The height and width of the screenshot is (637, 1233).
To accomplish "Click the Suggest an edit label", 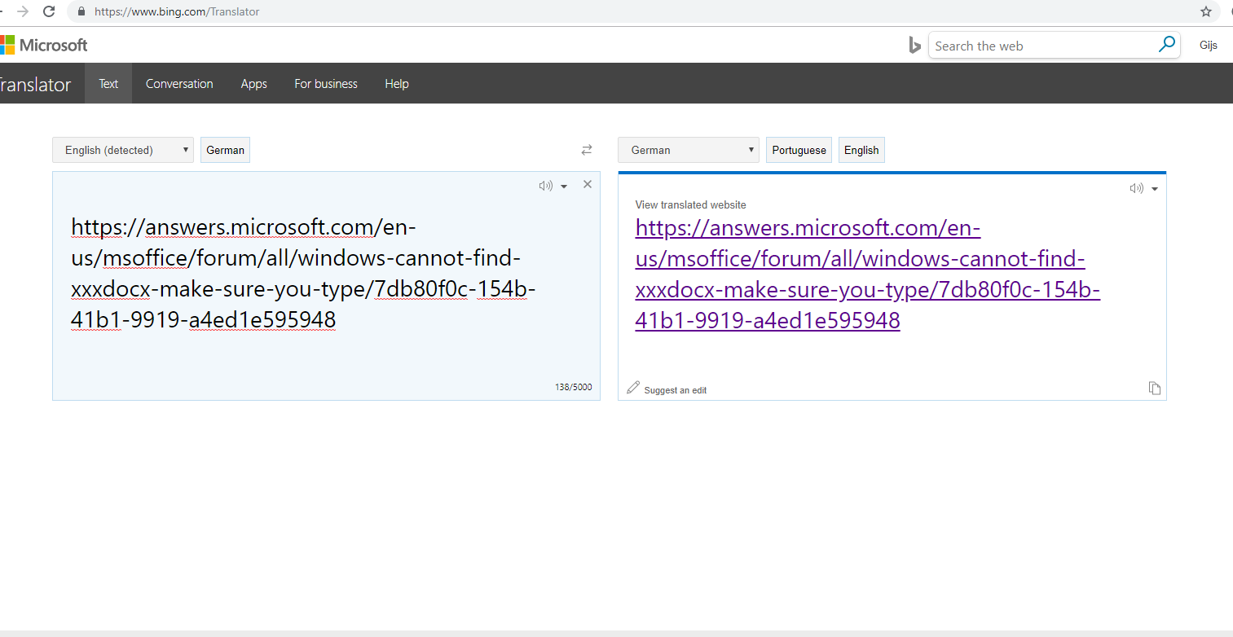I will coord(675,390).
